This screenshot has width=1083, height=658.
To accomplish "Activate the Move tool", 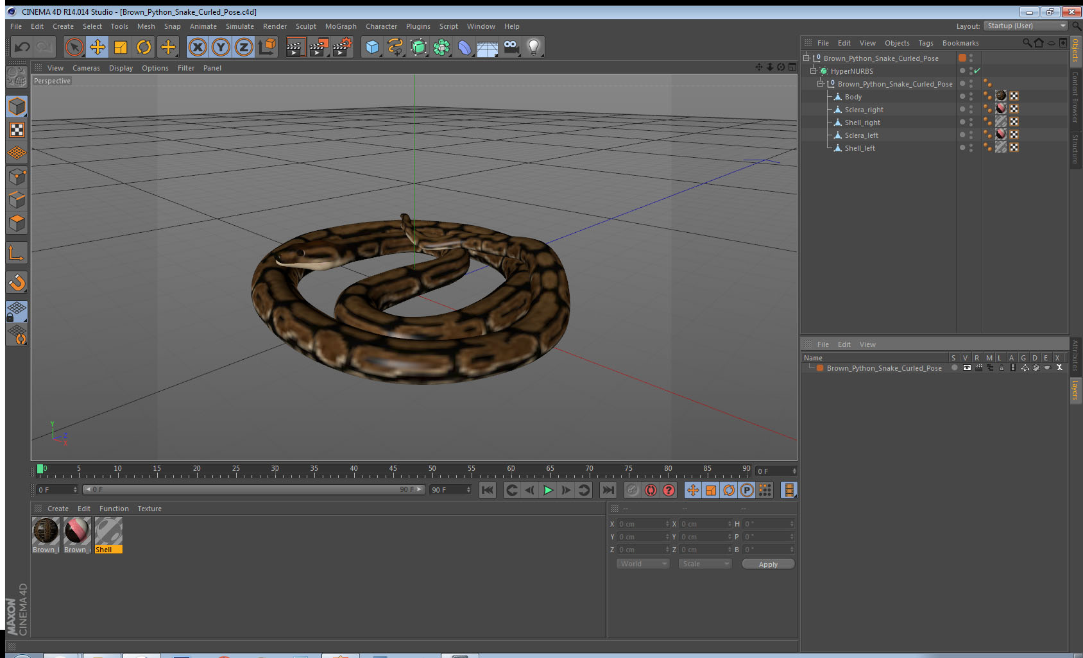I will [x=98, y=47].
